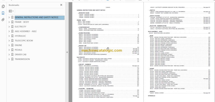Click '_COUNTERWEIGHT' heading in the contents
215x102 pixels.
click(x=84, y=27)
